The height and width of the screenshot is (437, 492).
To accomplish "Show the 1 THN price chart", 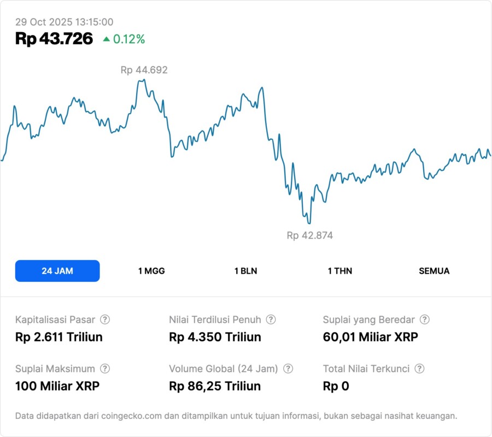I will pos(340,271).
